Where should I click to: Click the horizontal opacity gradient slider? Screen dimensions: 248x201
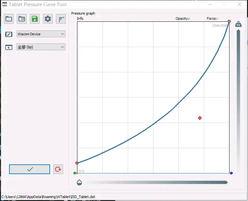tap(157, 182)
